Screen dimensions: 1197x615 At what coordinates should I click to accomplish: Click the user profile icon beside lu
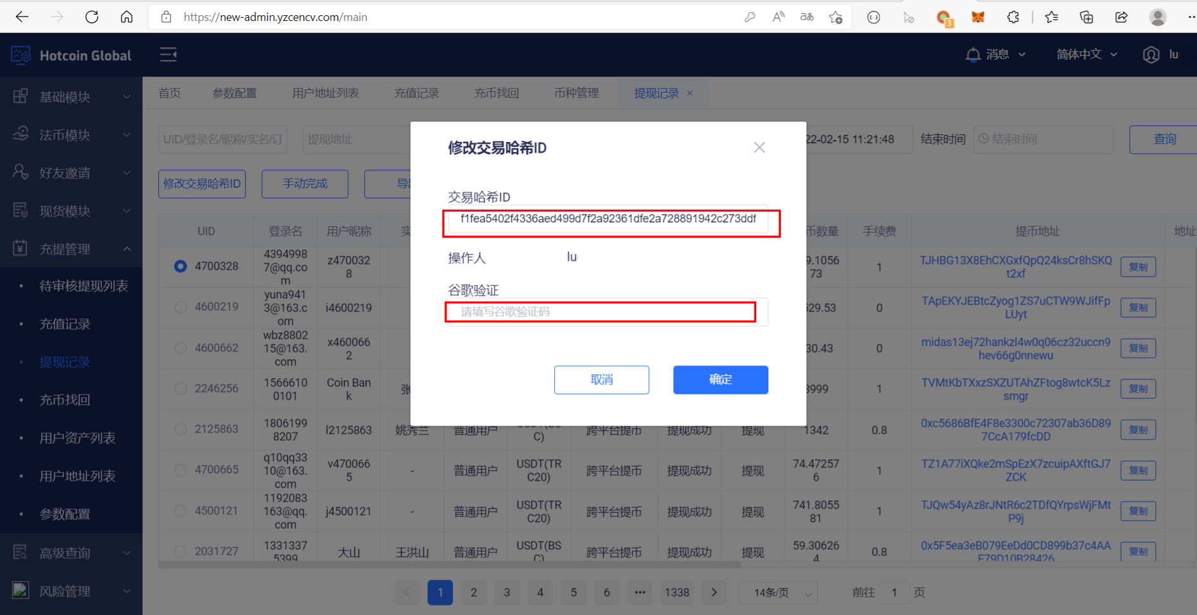tap(1151, 54)
